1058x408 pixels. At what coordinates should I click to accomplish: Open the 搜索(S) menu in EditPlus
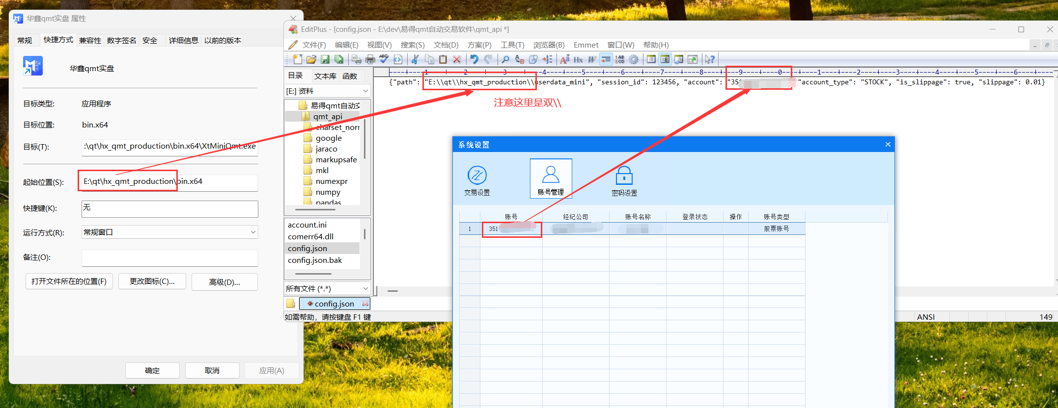tap(412, 45)
